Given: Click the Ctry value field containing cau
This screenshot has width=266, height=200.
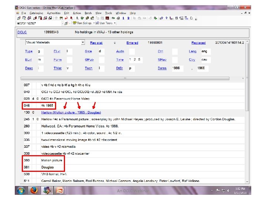Looking at the screenshot, I should tap(206, 60).
